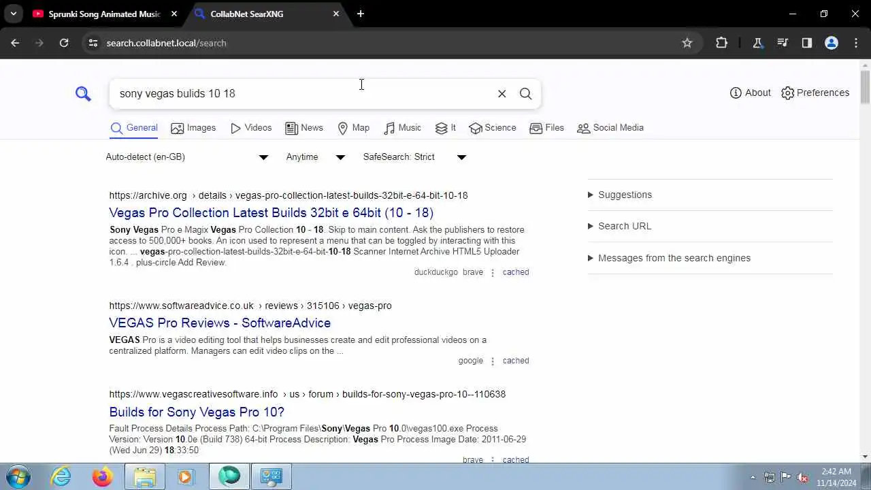Switch to Sprunki Song Animated Music tab
The image size is (871, 490).
coord(97,14)
